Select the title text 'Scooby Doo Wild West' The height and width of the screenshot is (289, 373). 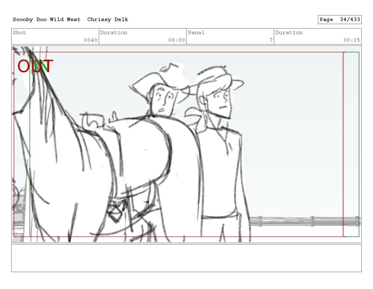pyautogui.click(x=47, y=20)
